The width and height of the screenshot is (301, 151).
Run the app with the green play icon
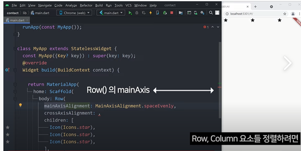tap(130, 13)
